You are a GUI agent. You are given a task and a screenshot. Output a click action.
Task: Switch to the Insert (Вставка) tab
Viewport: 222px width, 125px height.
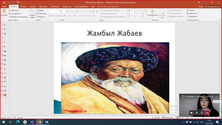coord(23,6)
